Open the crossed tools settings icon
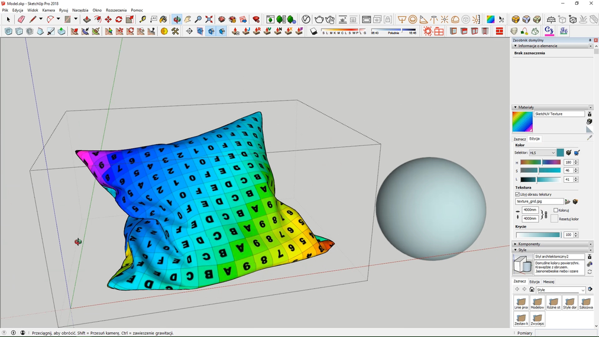 coord(175,31)
